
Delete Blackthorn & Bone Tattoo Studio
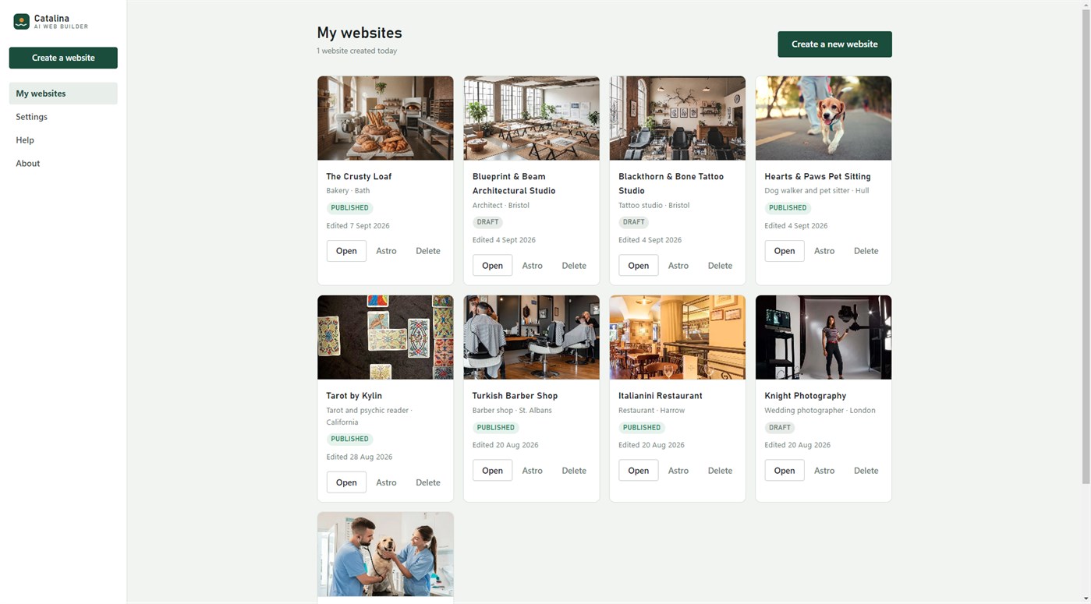point(720,266)
